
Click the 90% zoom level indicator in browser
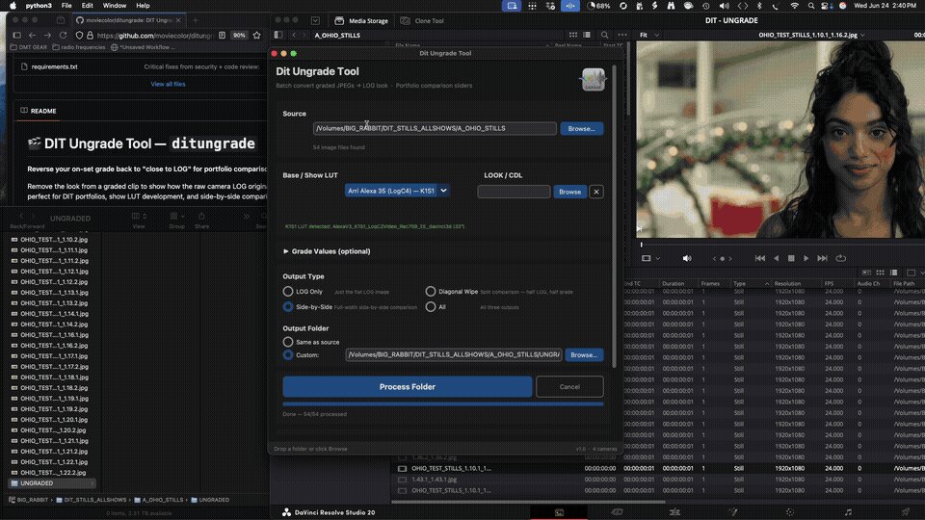click(239, 36)
